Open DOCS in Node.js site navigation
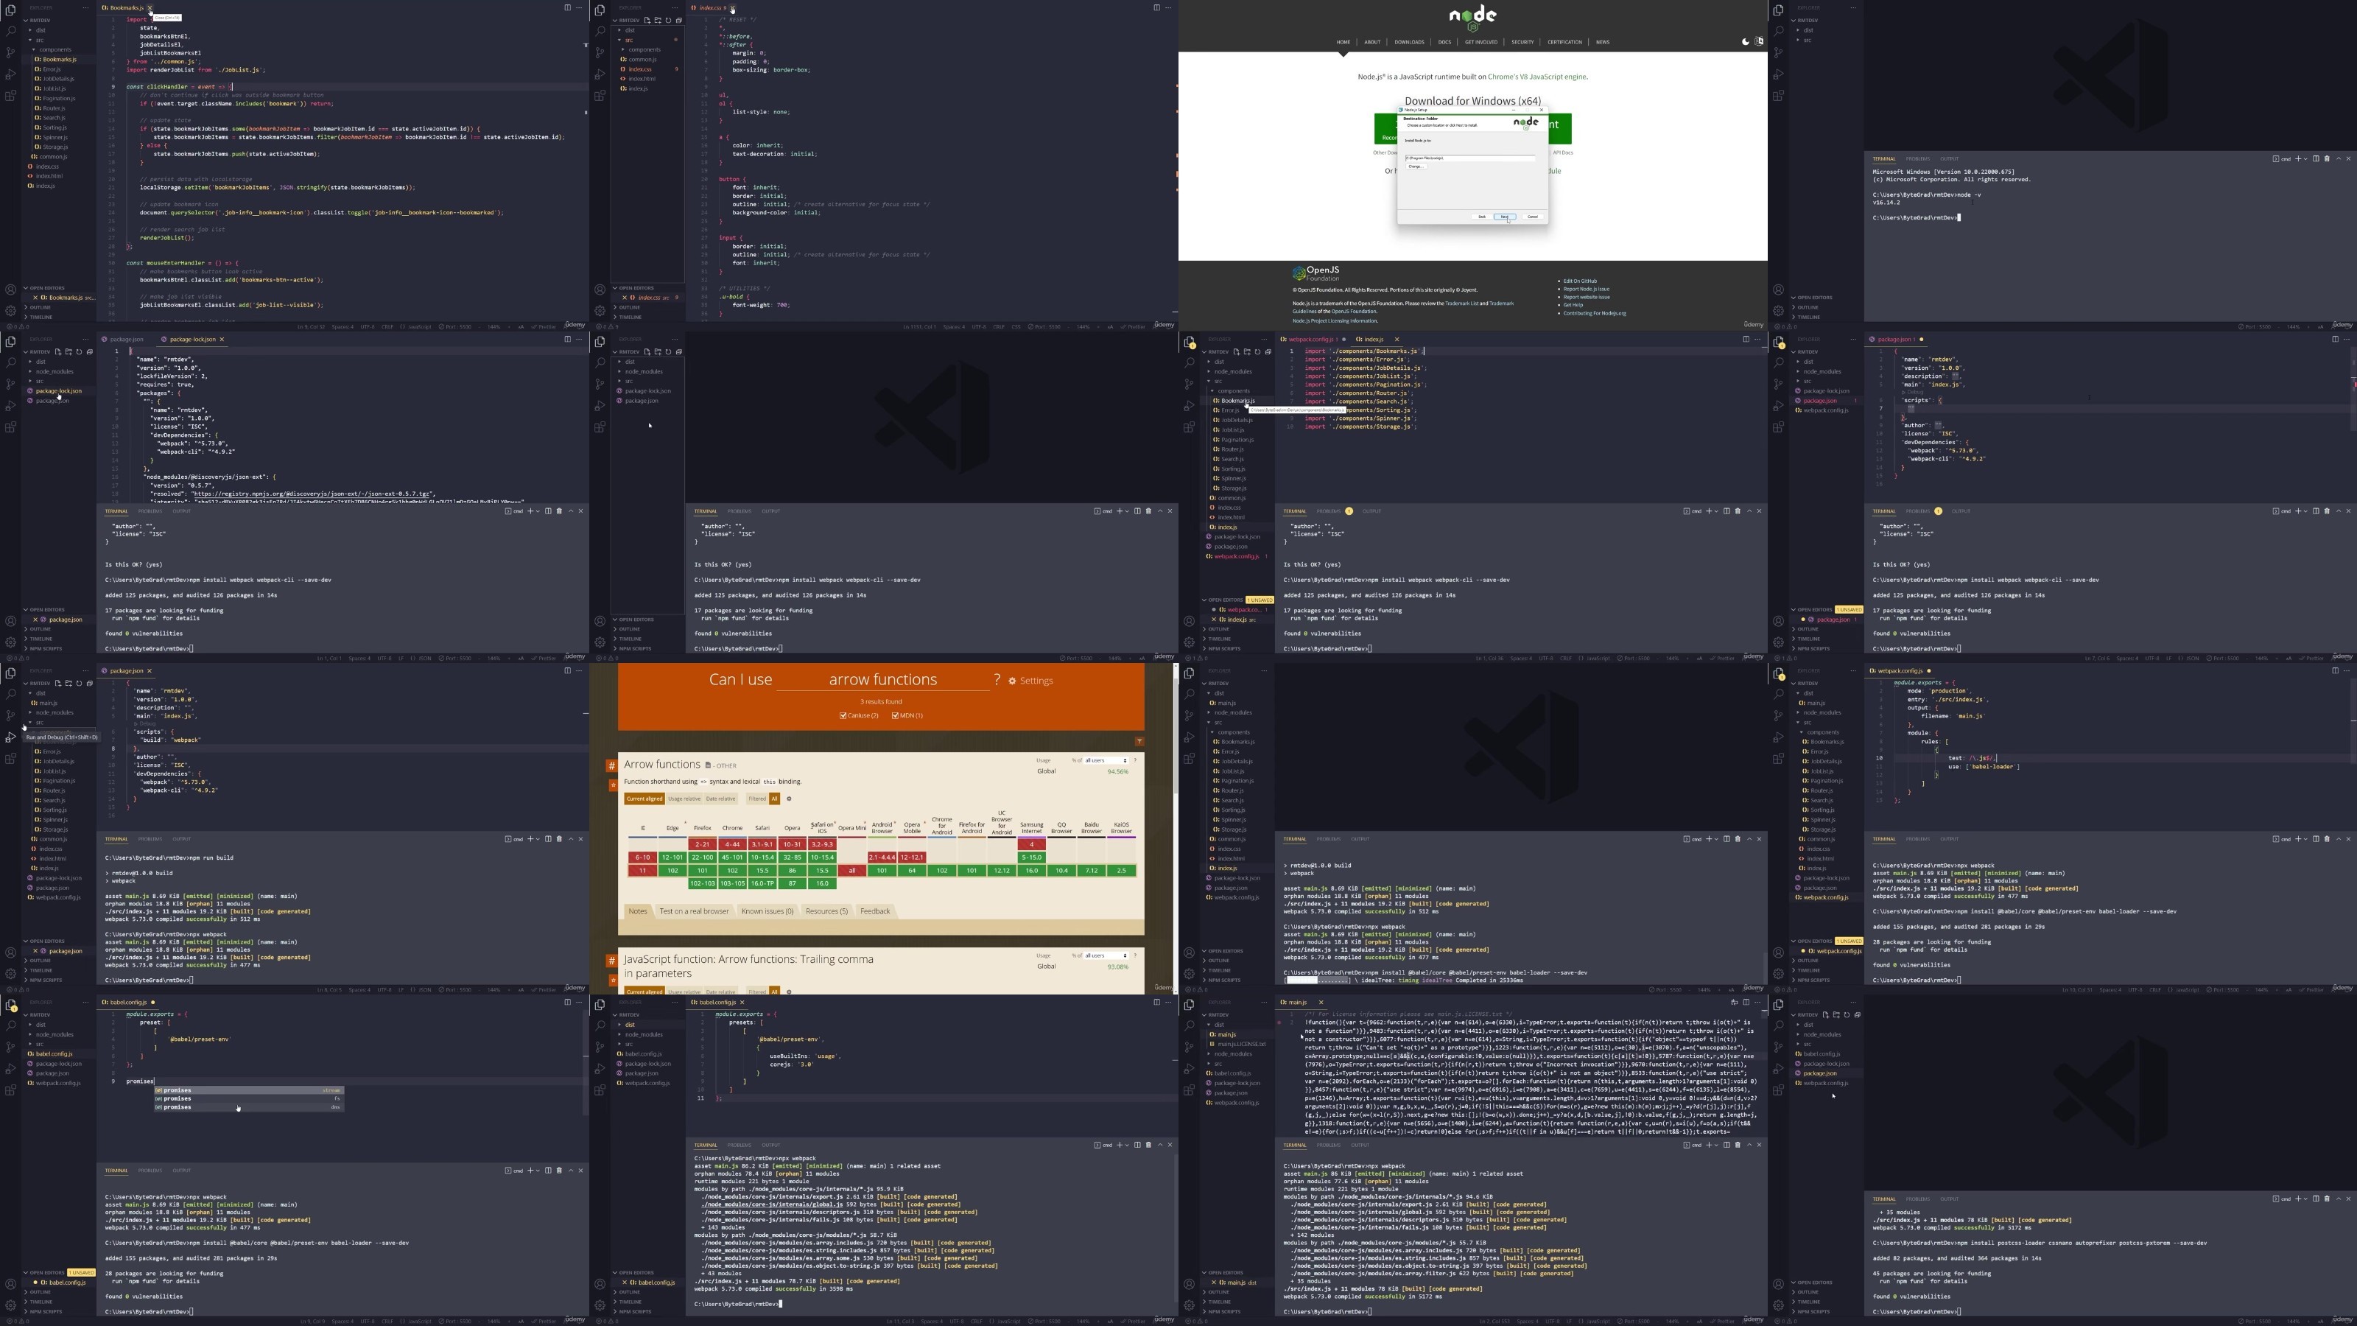The height and width of the screenshot is (1326, 2357). pyautogui.click(x=1444, y=42)
